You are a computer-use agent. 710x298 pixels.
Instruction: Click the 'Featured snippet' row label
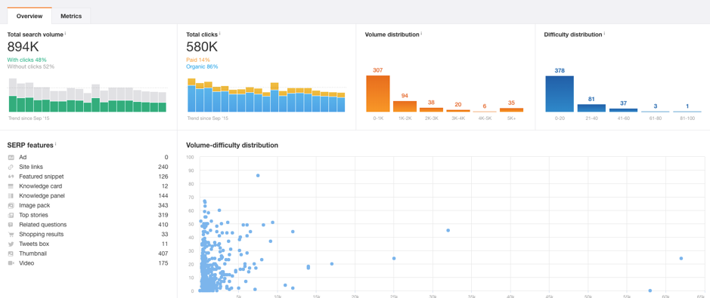pyautogui.click(x=41, y=177)
